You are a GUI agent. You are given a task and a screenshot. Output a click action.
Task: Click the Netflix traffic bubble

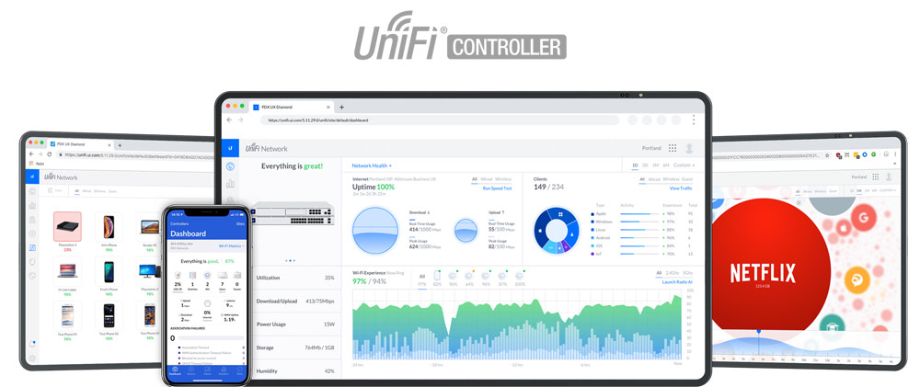click(x=762, y=273)
